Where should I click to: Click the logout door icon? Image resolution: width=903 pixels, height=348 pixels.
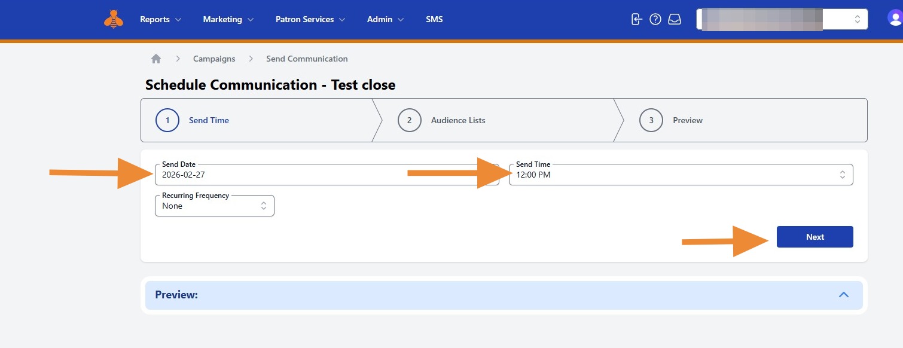pyautogui.click(x=636, y=19)
